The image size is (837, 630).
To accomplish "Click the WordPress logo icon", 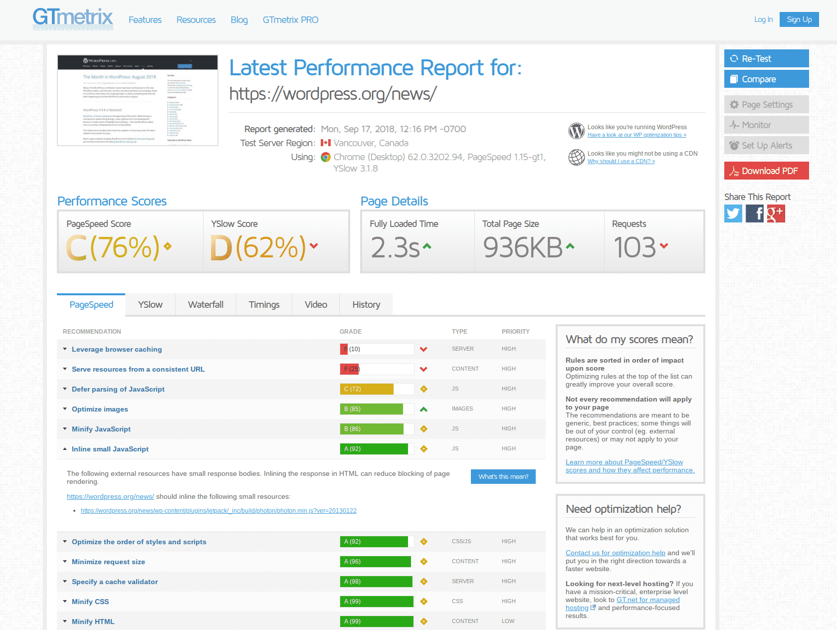I will (x=577, y=131).
